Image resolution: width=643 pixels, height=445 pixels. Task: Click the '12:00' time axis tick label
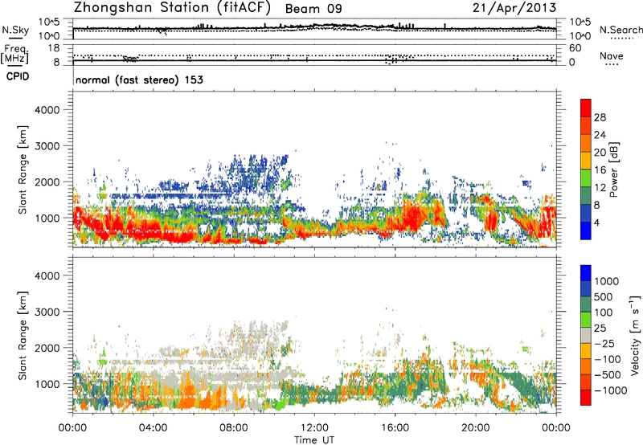314,428
